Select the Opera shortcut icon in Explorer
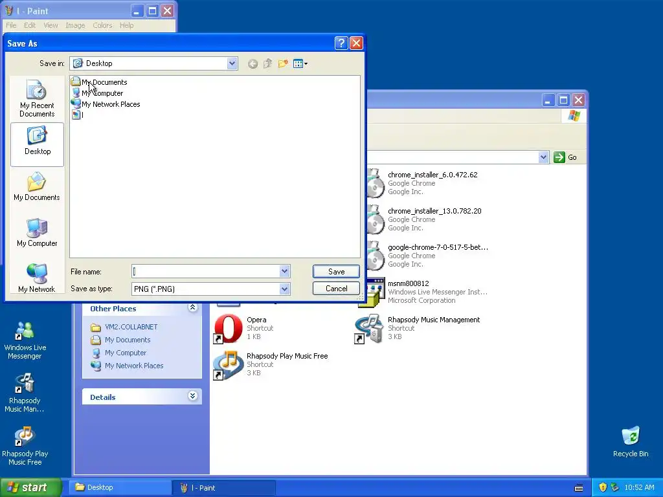The width and height of the screenshot is (663, 497). coord(228,328)
